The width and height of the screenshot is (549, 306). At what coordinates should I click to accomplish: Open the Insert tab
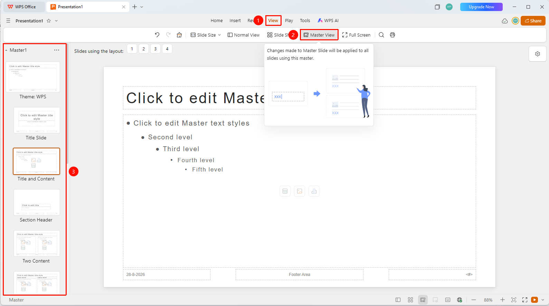click(x=235, y=21)
